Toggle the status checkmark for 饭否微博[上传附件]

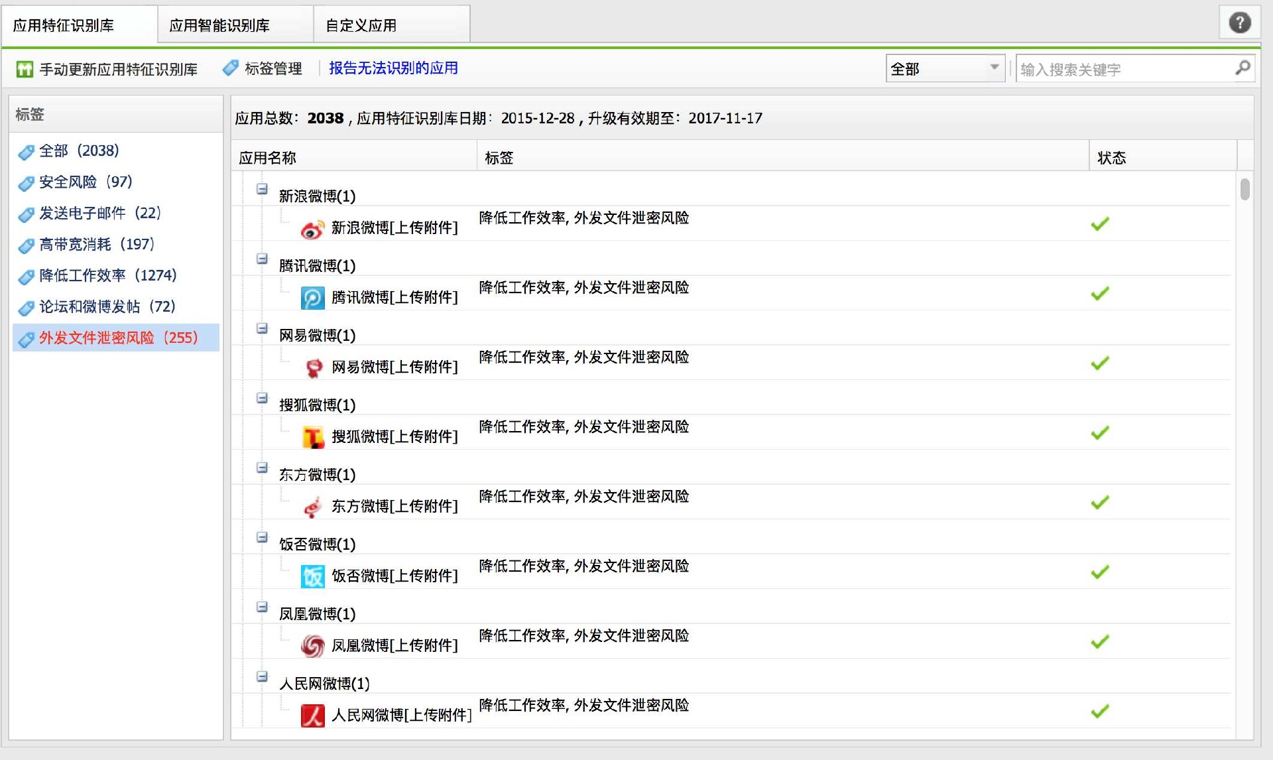(x=1101, y=572)
